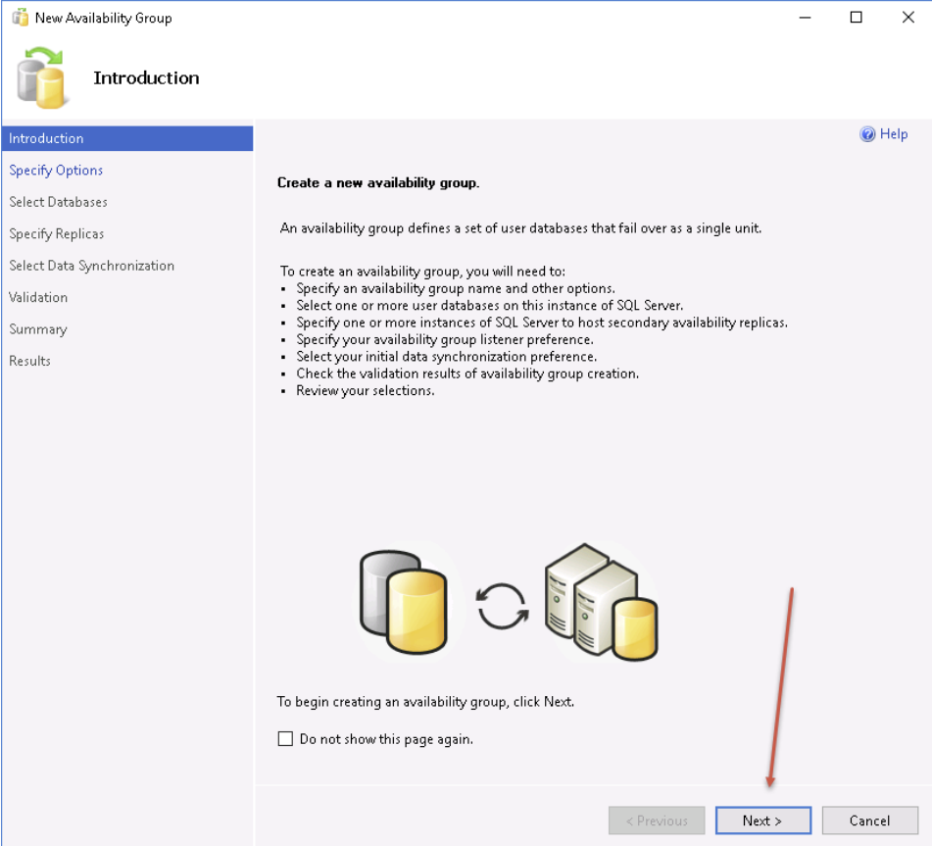Click the disabled Previous button
Viewport: 932px width, 846px height.
click(657, 821)
